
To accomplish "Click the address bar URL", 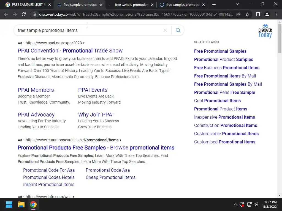I will [x=136, y=14].
